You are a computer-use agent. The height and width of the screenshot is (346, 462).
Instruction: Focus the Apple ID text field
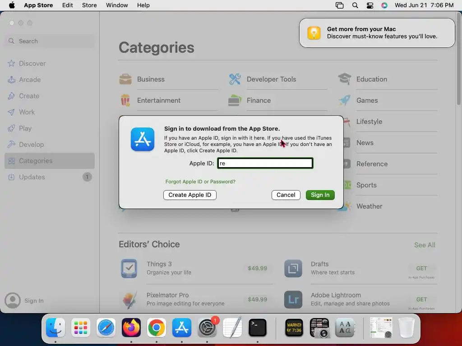click(265, 163)
